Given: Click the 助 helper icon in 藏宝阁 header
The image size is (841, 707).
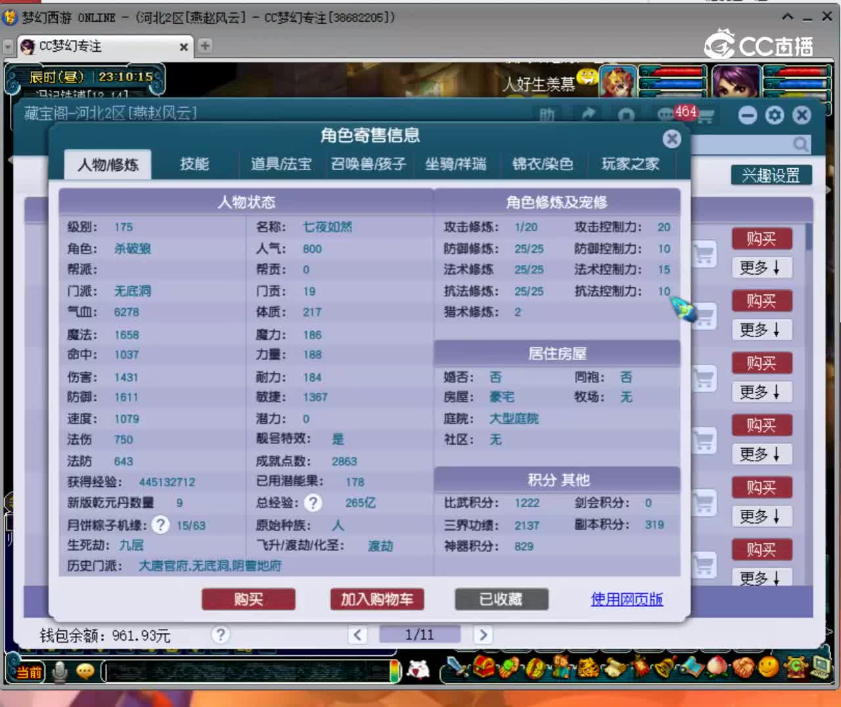Looking at the screenshot, I should 547,116.
